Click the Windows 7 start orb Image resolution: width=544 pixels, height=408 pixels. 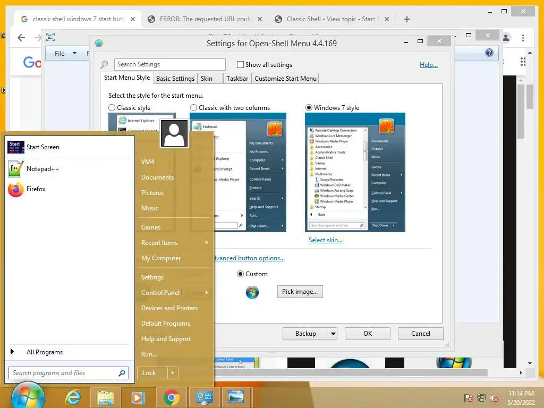pyautogui.click(x=28, y=396)
